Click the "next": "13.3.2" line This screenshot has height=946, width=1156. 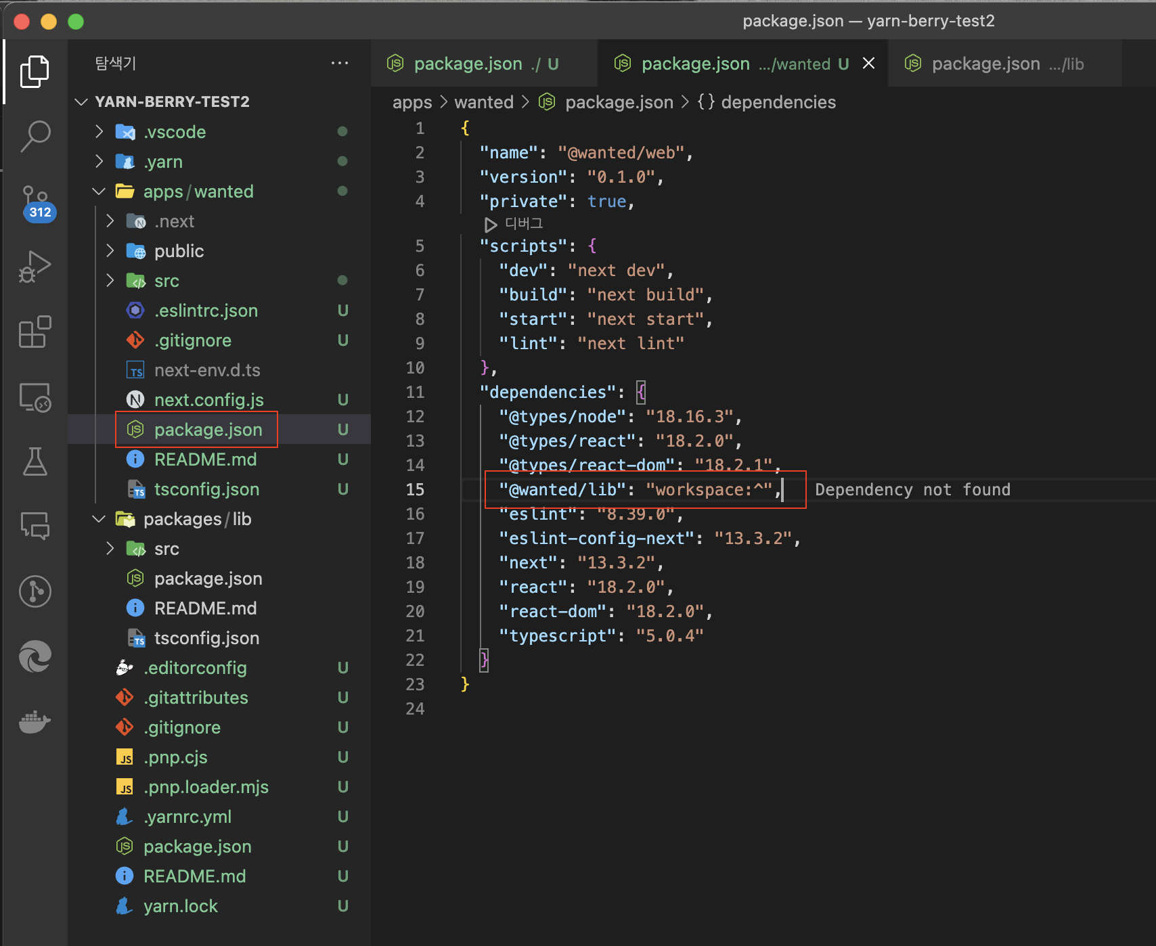581,562
